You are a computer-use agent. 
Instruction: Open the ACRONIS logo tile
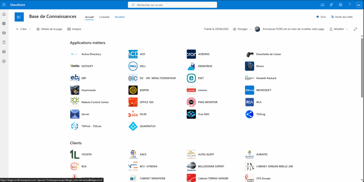[191, 54]
